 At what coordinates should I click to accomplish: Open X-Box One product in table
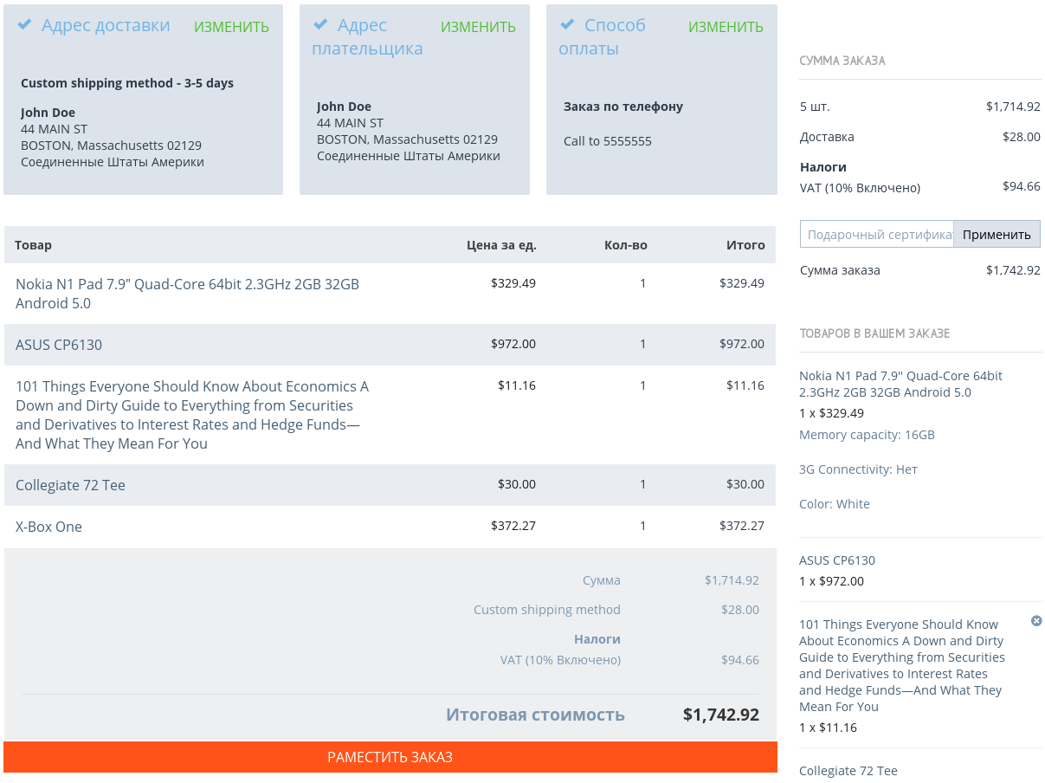point(48,527)
